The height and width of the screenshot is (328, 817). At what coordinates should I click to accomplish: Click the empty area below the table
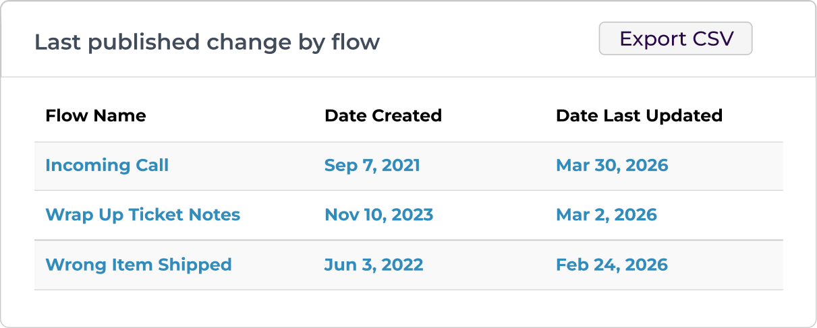tap(408, 308)
